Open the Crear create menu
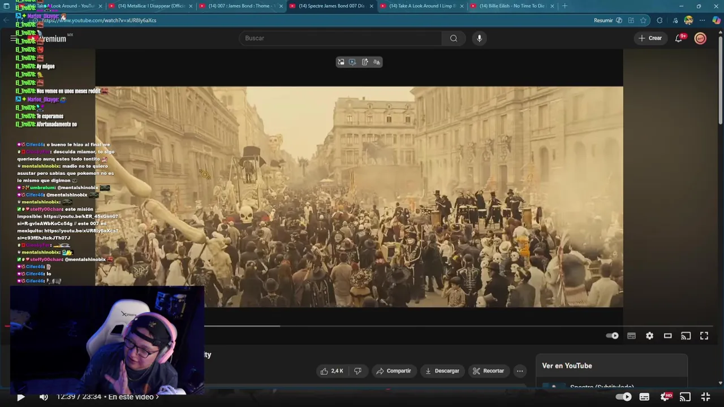Screen dimensions: 724x407 coord(649,38)
